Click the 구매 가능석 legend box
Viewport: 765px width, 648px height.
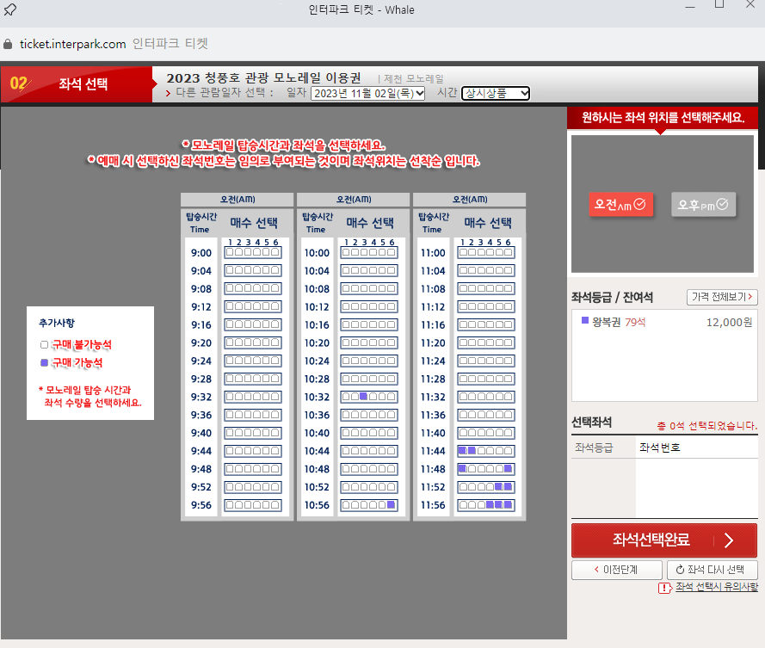coord(45,362)
